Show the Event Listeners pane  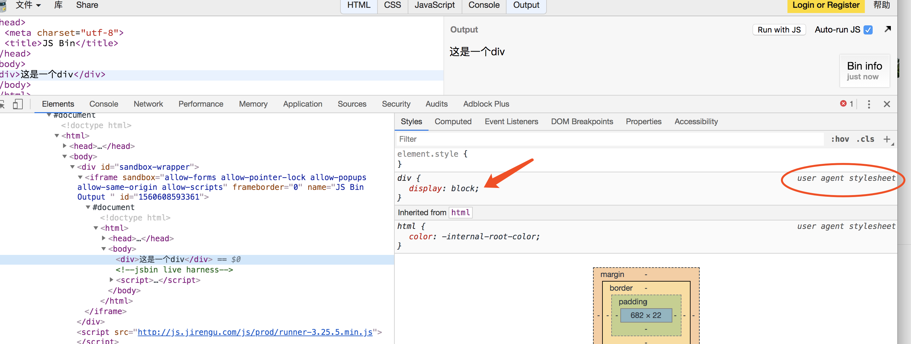[511, 122]
